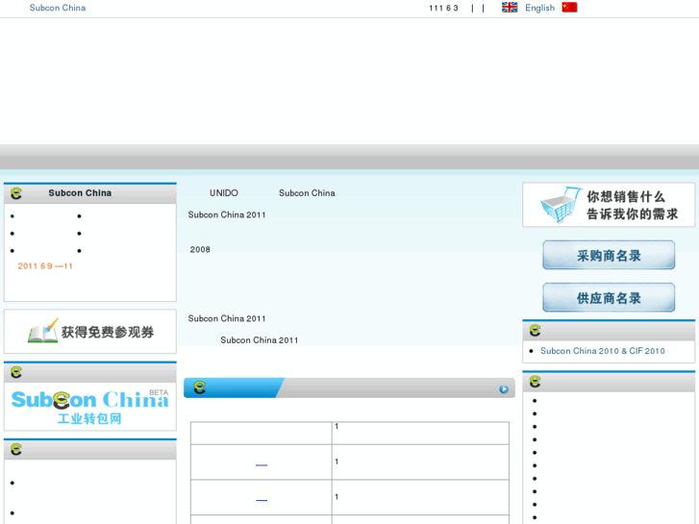The height and width of the screenshot is (524, 699).
Task: Click the UNIDO text in the article
Action: [224, 193]
